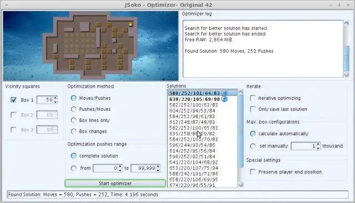The width and height of the screenshot is (355, 203).
Task: Enable the Box 3 vicinity checkbox
Action: point(13,130)
